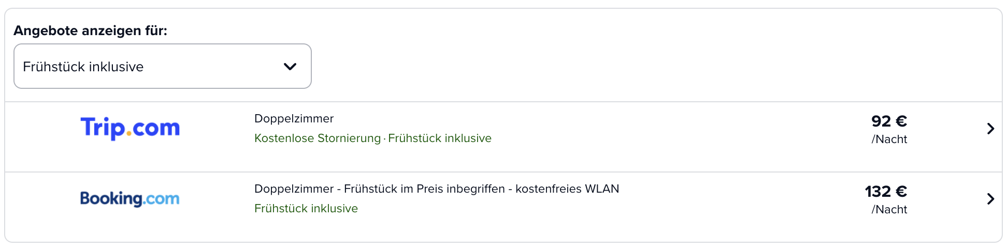The image size is (1008, 250).
Task: Click Kostenlose Stornierung label
Action: point(318,138)
